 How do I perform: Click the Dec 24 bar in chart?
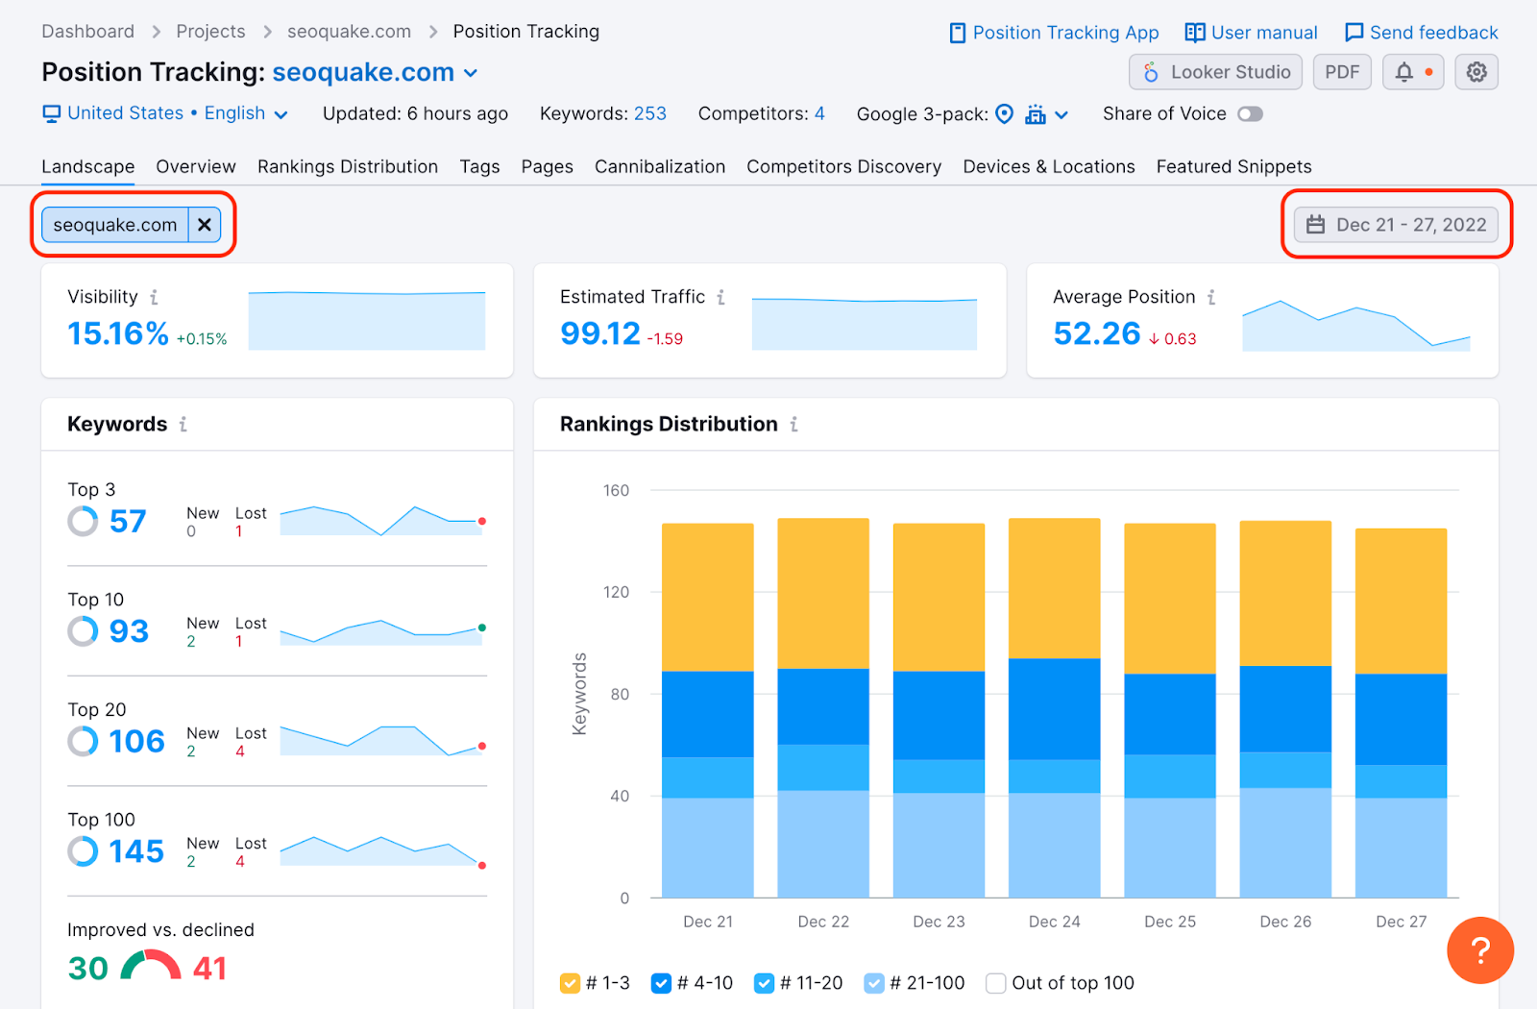(x=1054, y=708)
